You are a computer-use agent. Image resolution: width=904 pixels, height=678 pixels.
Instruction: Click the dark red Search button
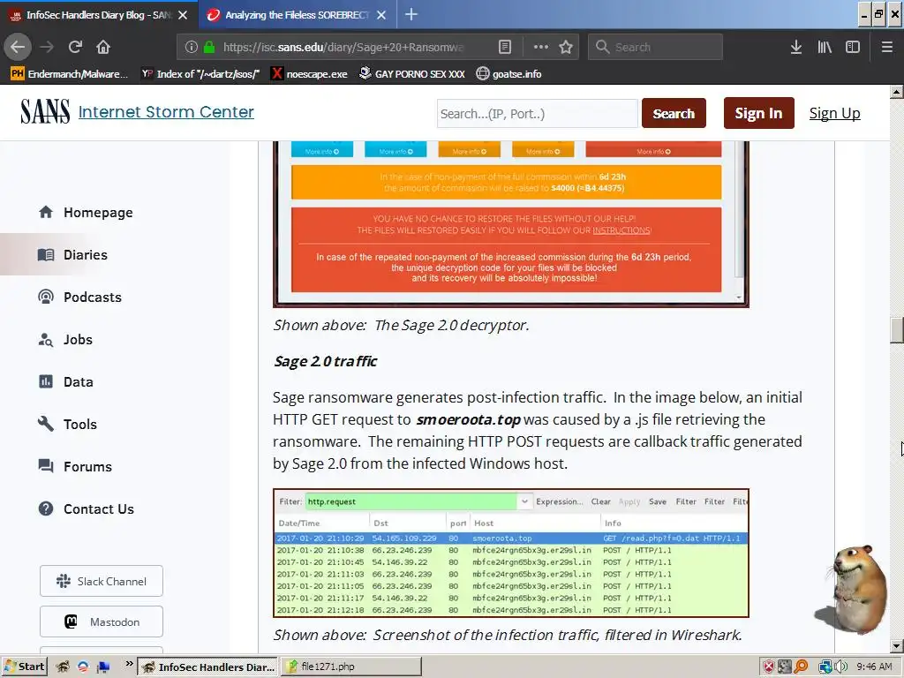pyautogui.click(x=674, y=114)
